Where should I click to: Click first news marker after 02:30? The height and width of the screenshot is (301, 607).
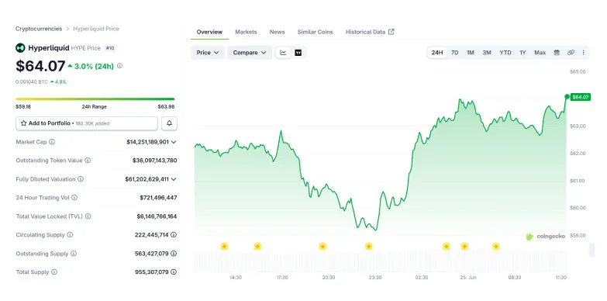(447, 246)
